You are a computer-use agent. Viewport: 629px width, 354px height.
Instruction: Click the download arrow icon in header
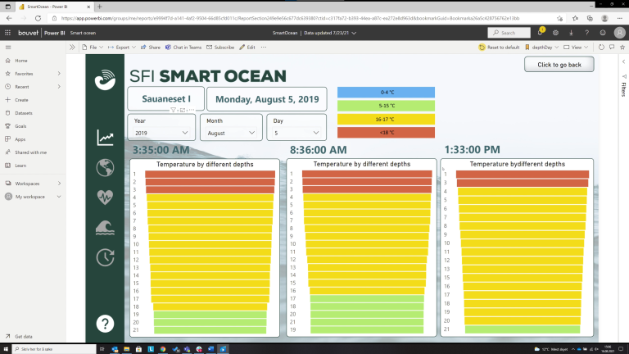tap(571, 33)
